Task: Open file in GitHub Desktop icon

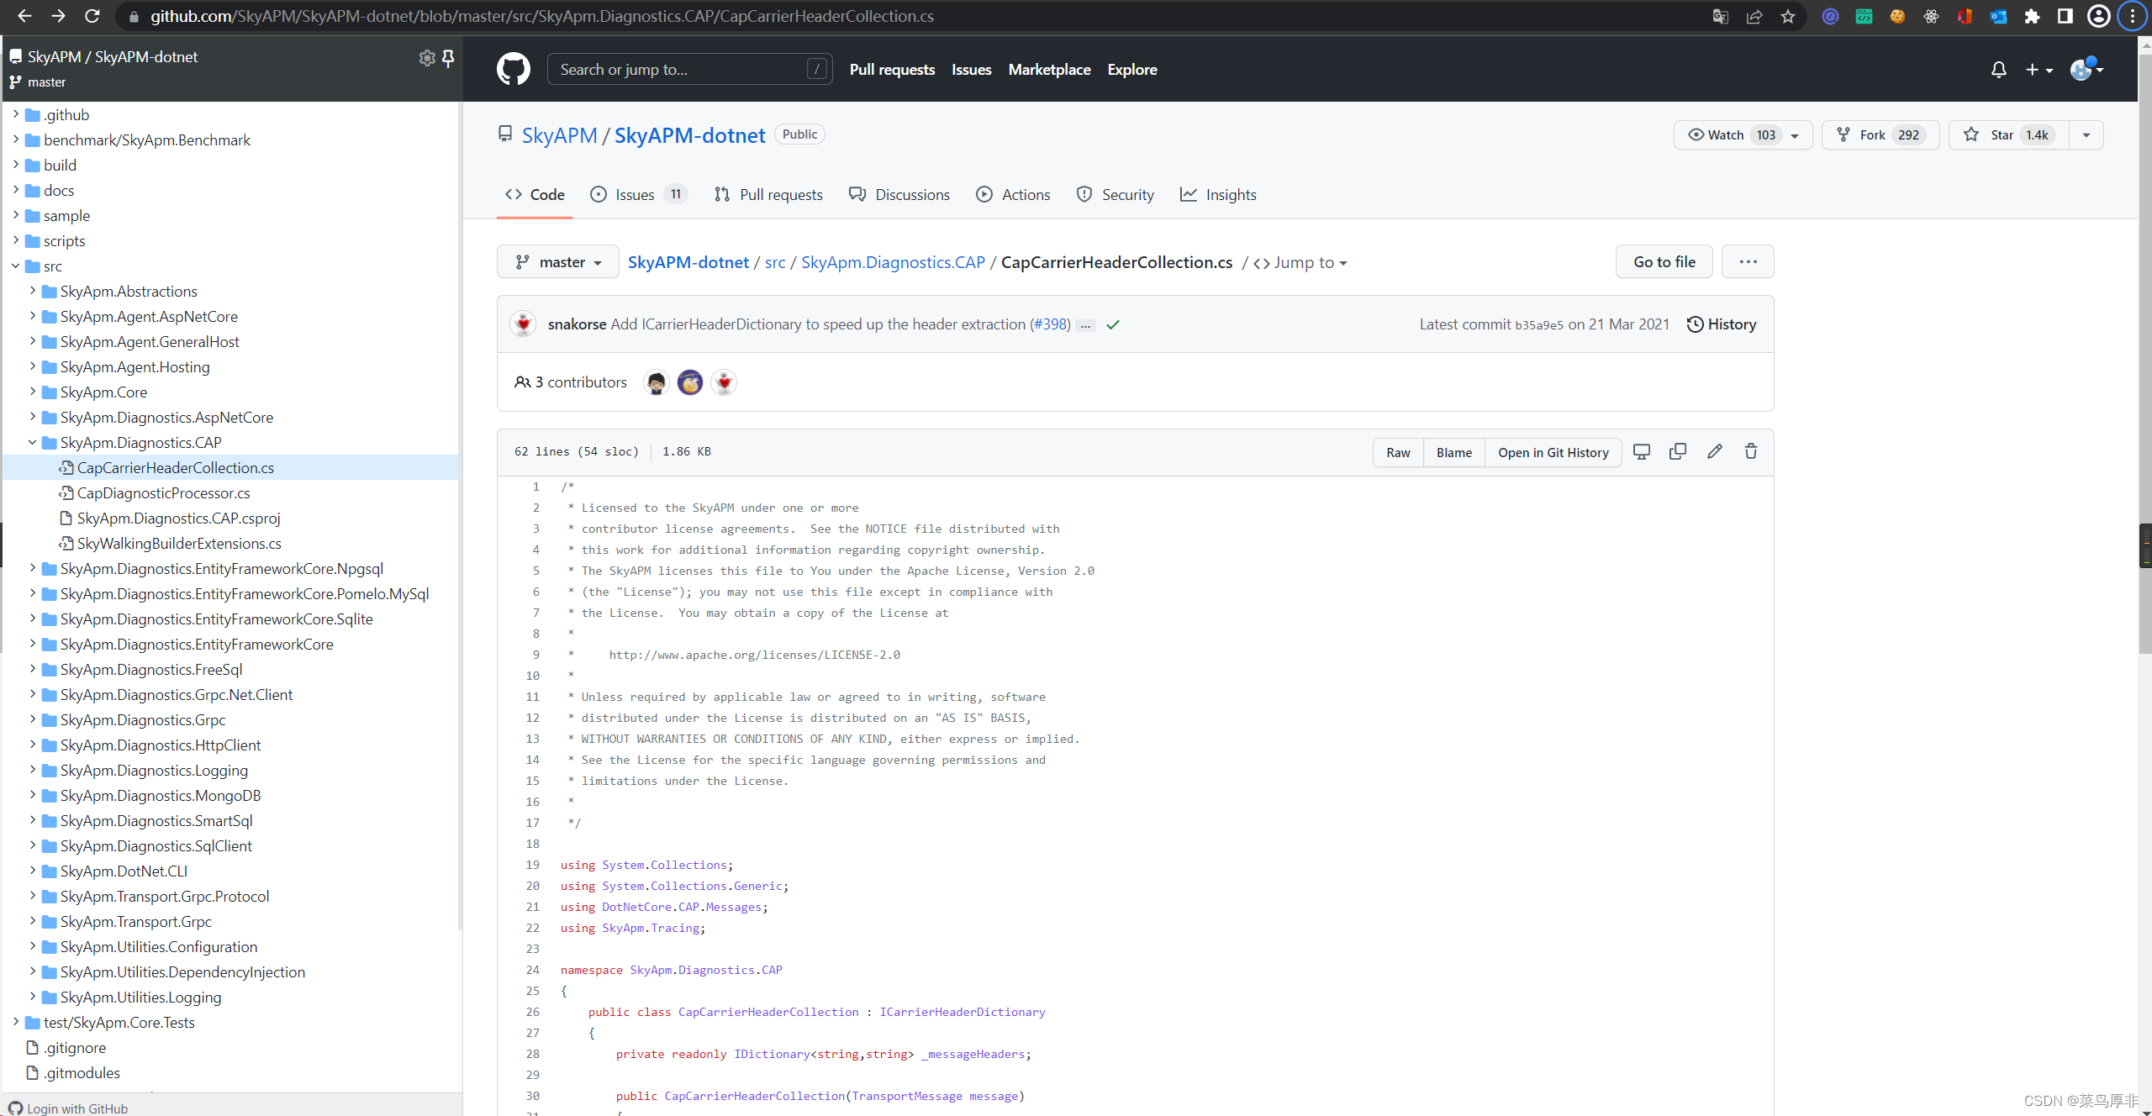Action: (x=1641, y=451)
